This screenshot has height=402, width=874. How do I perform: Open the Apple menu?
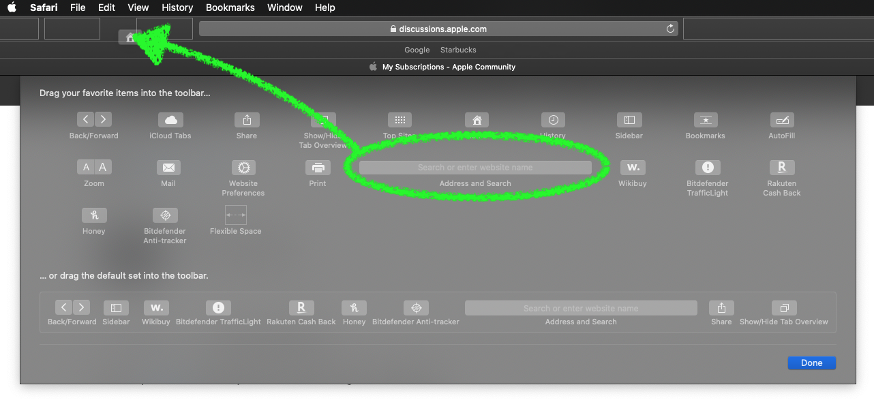12,7
